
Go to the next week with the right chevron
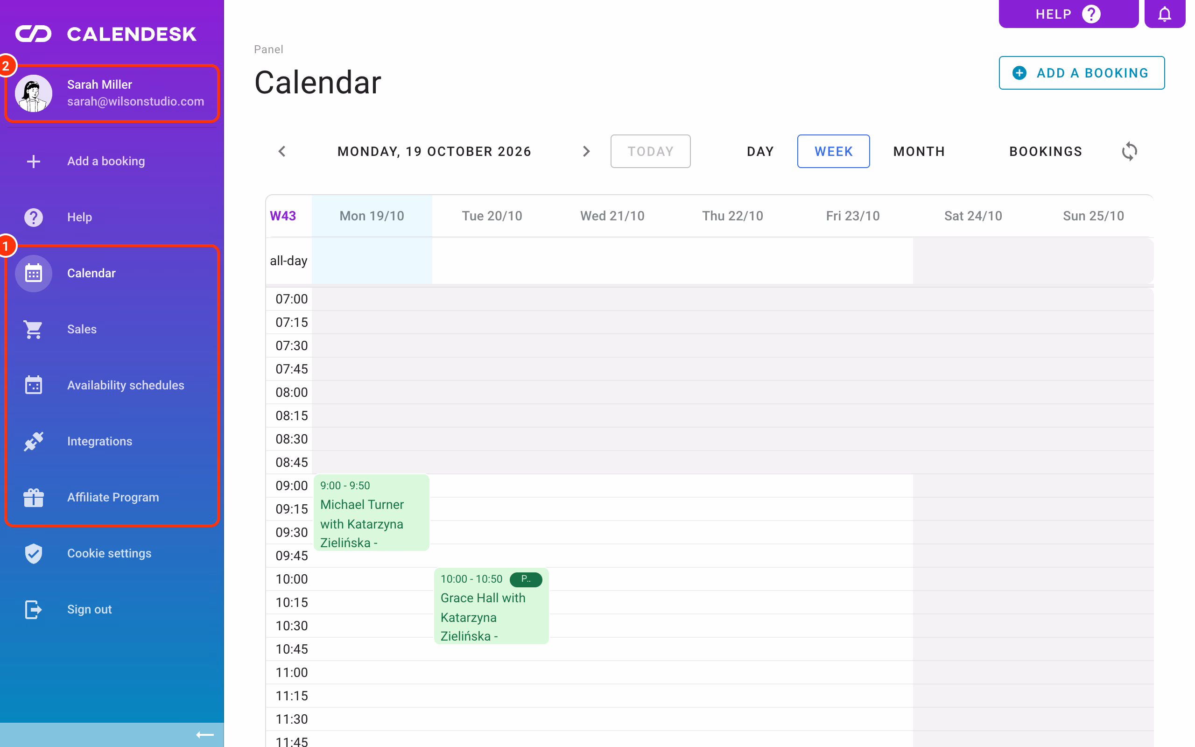coord(586,151)
